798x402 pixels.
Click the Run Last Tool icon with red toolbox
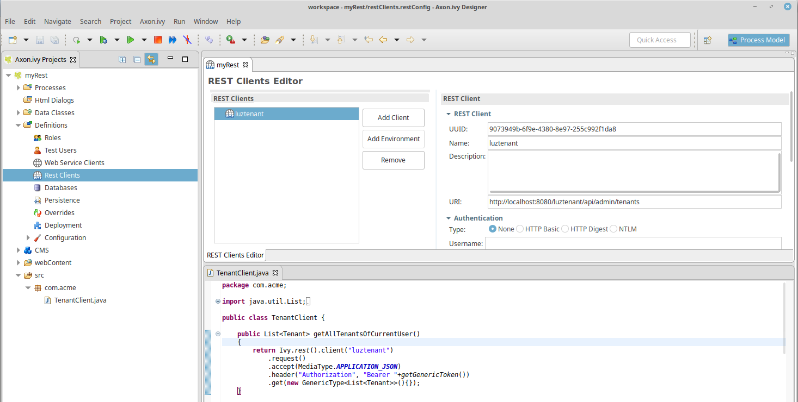pyautogui.click(x=231, y=40)
